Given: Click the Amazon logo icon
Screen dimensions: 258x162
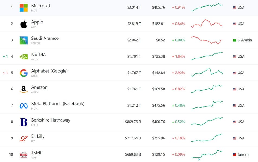Looking at the screenshot, I should [x=24, y=89].
